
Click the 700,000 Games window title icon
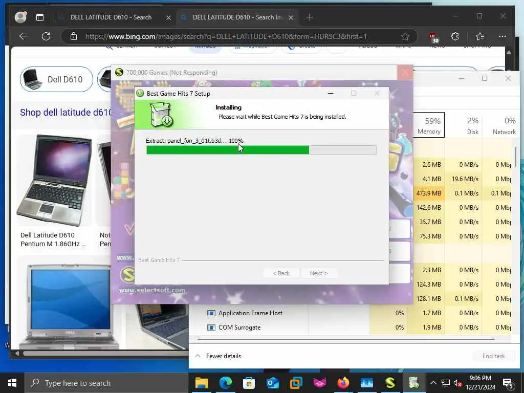point(119,72)
